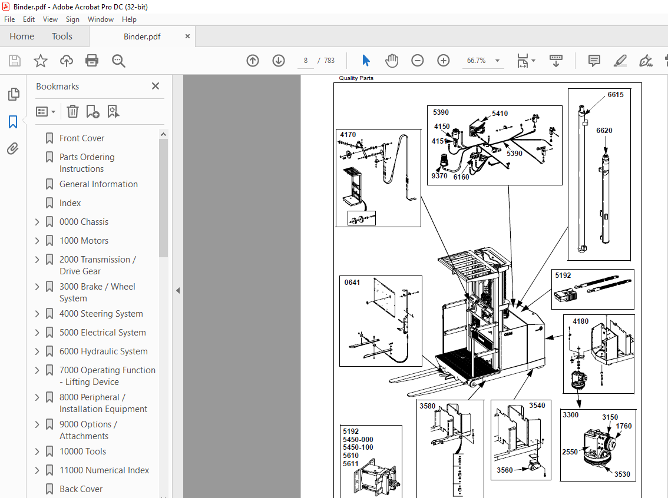Zoom in with the plus icon
The height and width of the screenshot is (498, 668).
point(444,61)
